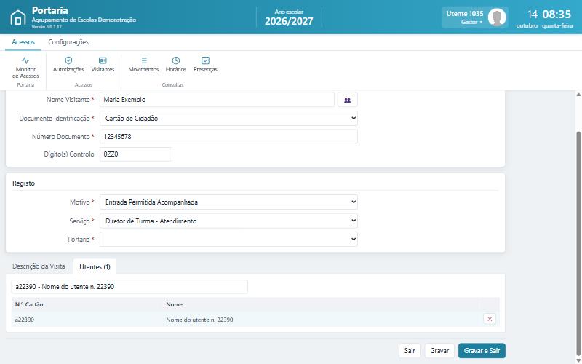582x364 pixels.
Task: Focus the Dígito(s) Controlo field
Action: click(x=136, y=154)
